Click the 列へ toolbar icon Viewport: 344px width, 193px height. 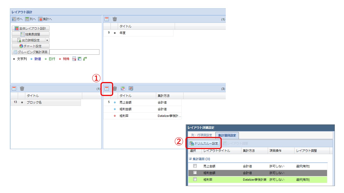pos(27,19)
